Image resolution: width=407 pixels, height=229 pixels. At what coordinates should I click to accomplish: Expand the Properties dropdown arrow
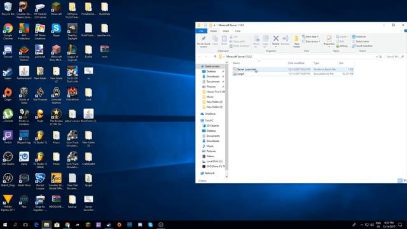pyautogui.click(x=329, y=46)
